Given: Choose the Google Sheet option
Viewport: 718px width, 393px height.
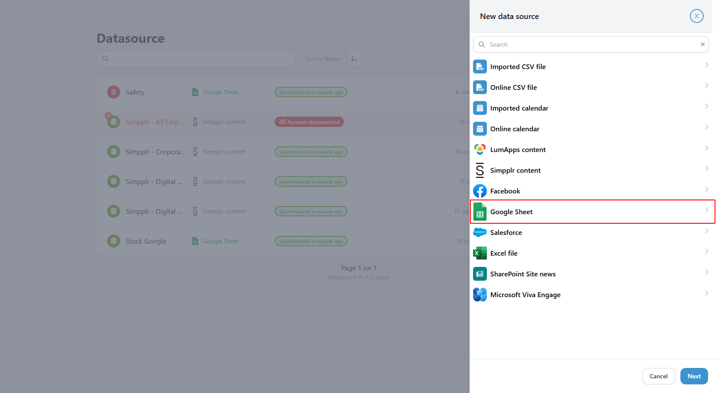Looking at the screenshot, I should 591,212.
